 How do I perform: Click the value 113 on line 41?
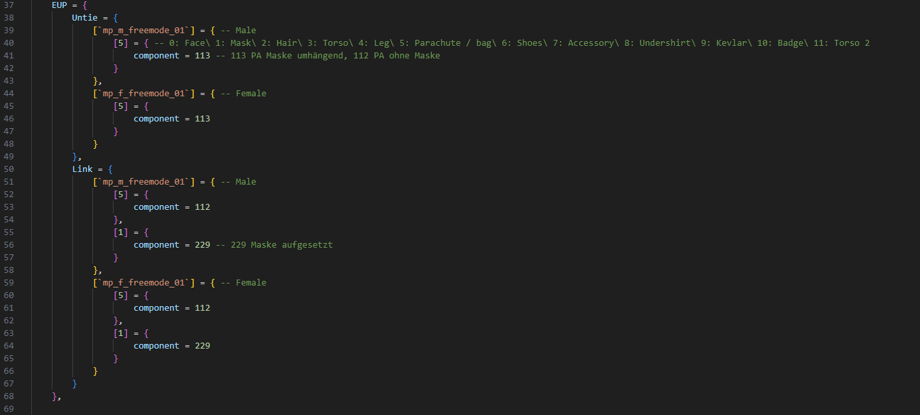pos(202,56)
